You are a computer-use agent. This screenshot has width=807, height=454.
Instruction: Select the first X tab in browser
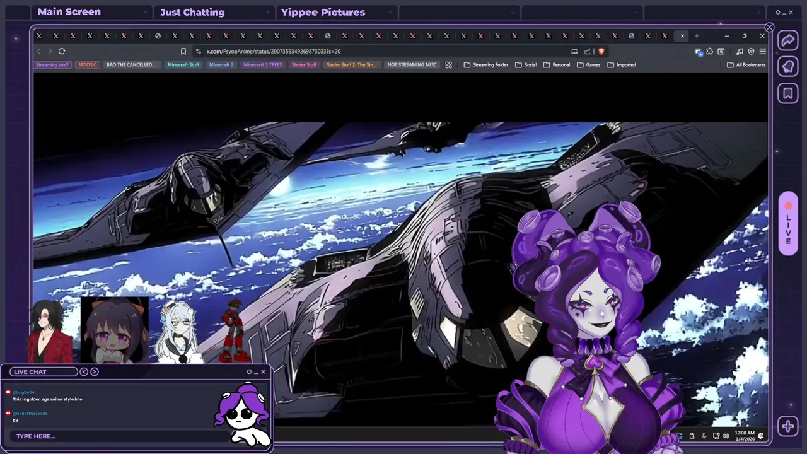coord(39,36)
